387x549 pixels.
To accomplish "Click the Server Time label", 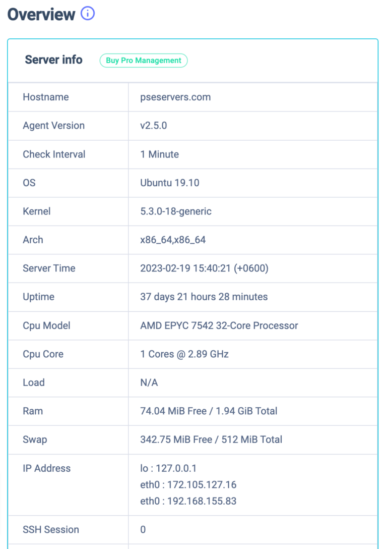I will click(x=49, y=268).
